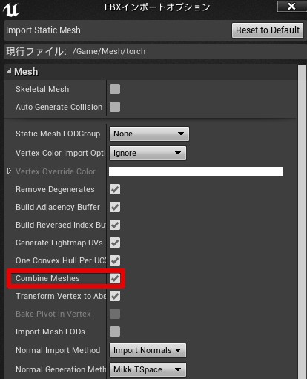Click the Reset to Default button
The width and height of the screenshot is (307, 379).
pyautogui.click(x=268, y=30)
